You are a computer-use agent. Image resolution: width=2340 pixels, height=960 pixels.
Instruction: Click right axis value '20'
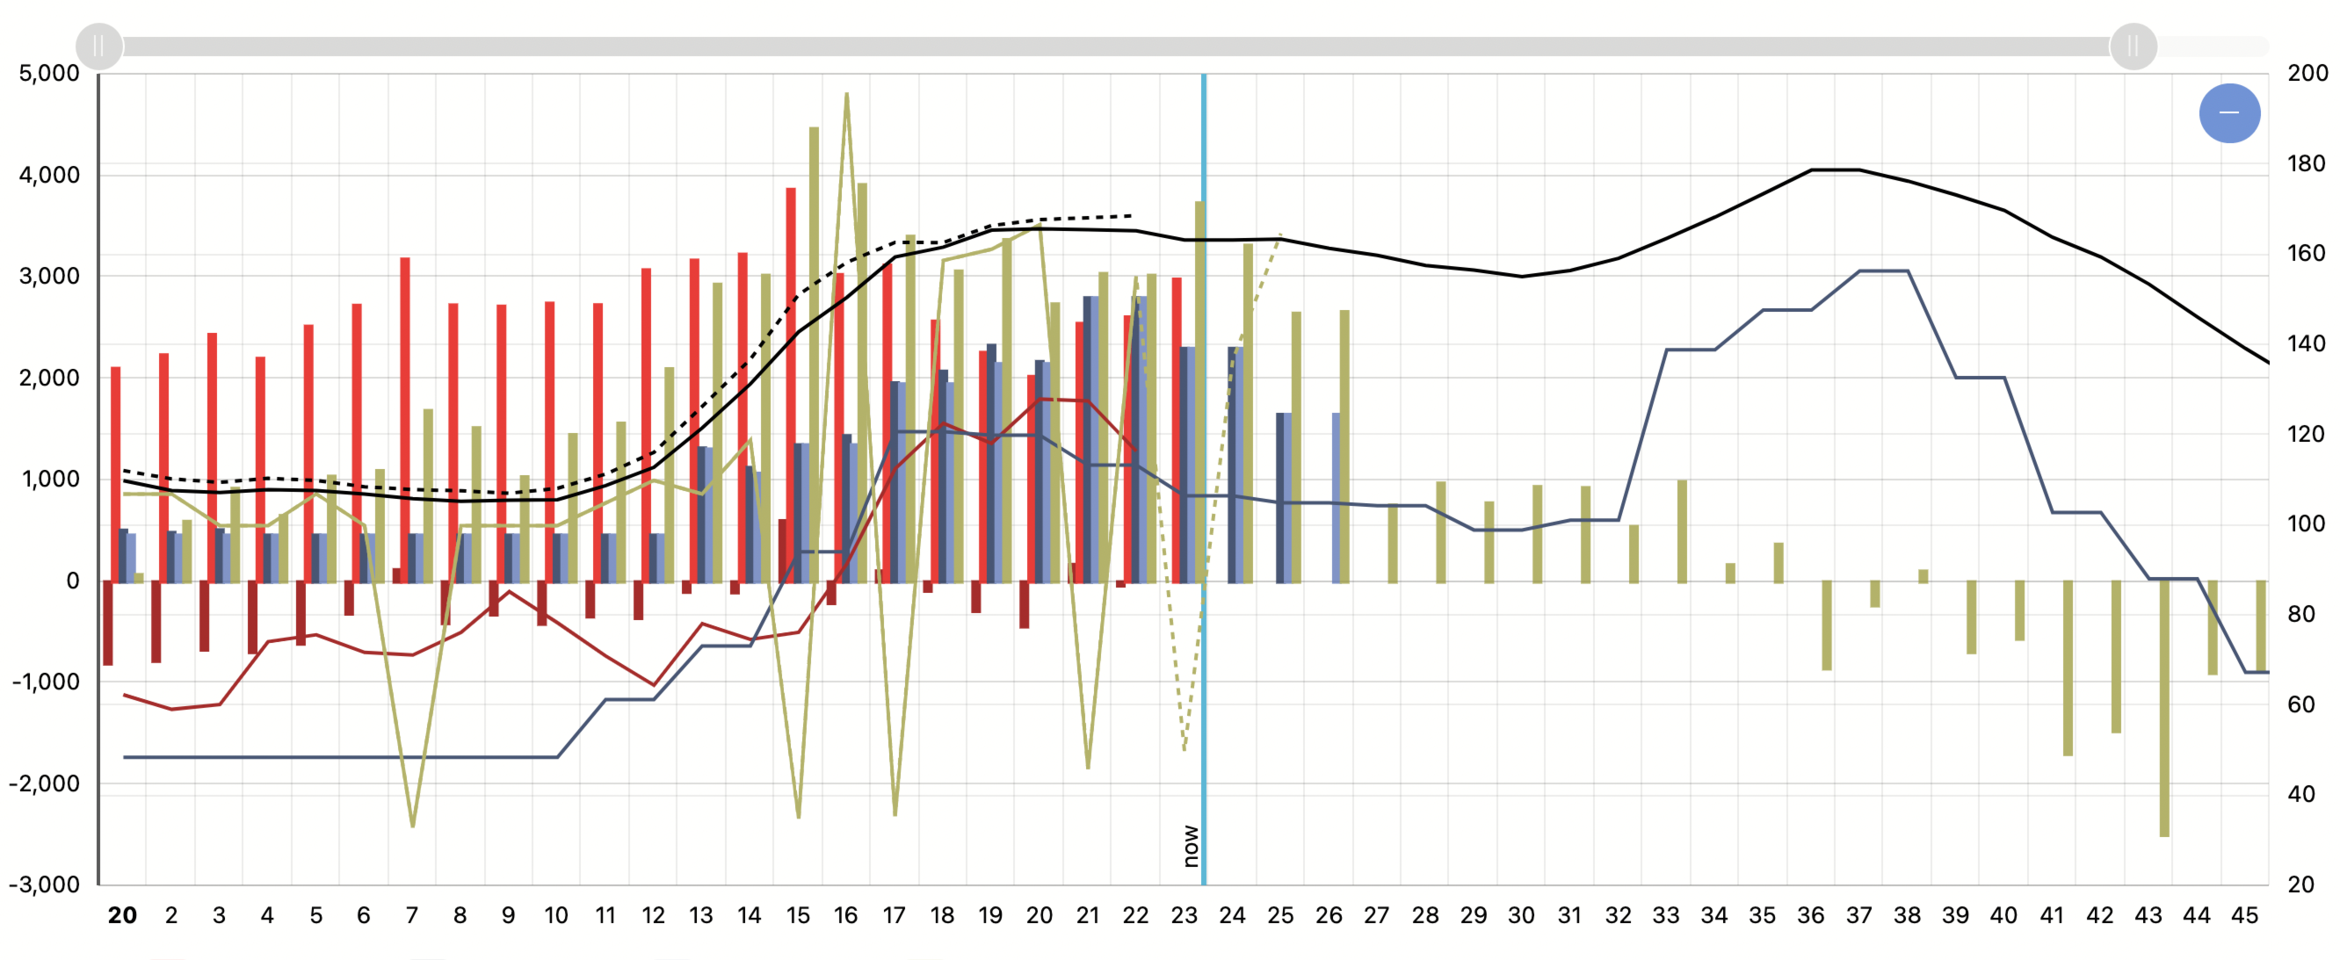pyautogui.click(x=2301, y=884)
